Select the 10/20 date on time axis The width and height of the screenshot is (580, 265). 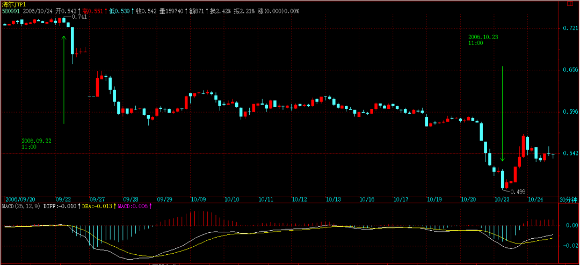468,199
